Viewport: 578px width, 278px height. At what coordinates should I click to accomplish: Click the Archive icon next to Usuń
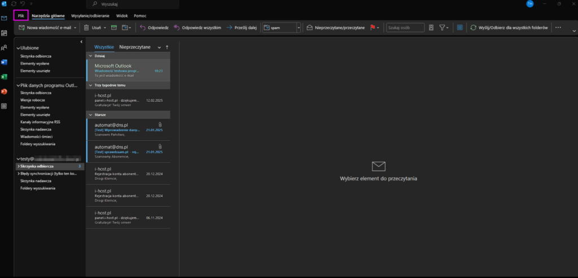pyautogui.click(x=113, y=27)
